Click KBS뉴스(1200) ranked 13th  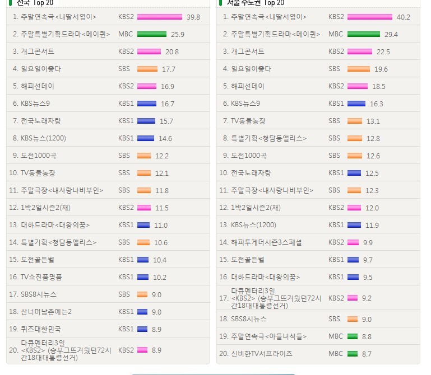tap(253, 225)
